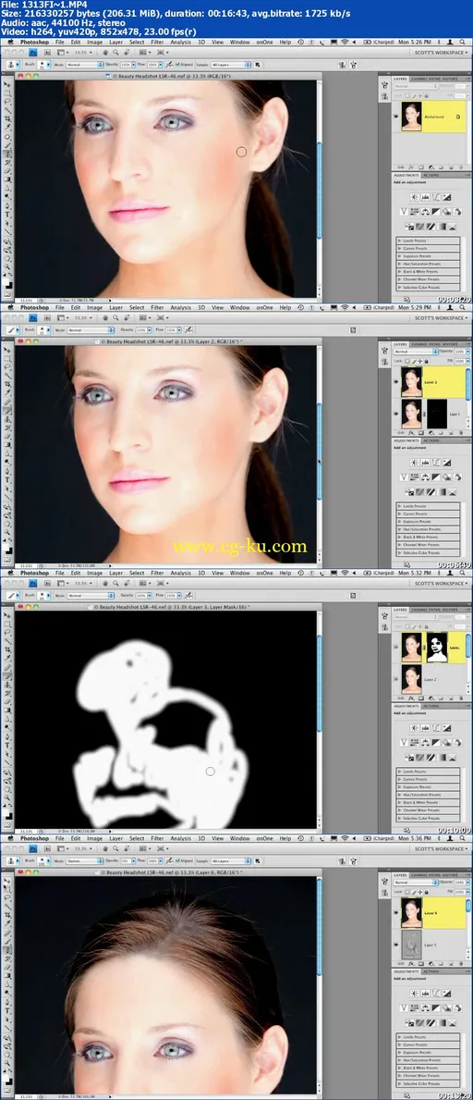Open the brush Mode dropdown in the 5:29 PM options bar

(91, 329)
